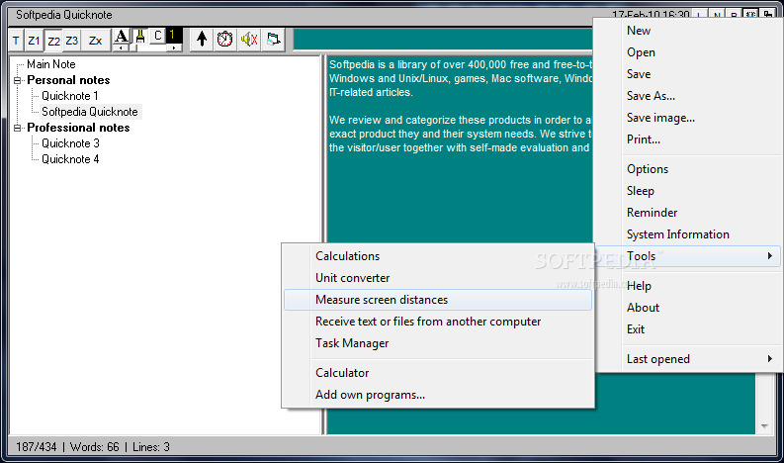This screenshot has height=463, width=784.
Task: Choose Open from the menu
Action: [x=687, y=52]
